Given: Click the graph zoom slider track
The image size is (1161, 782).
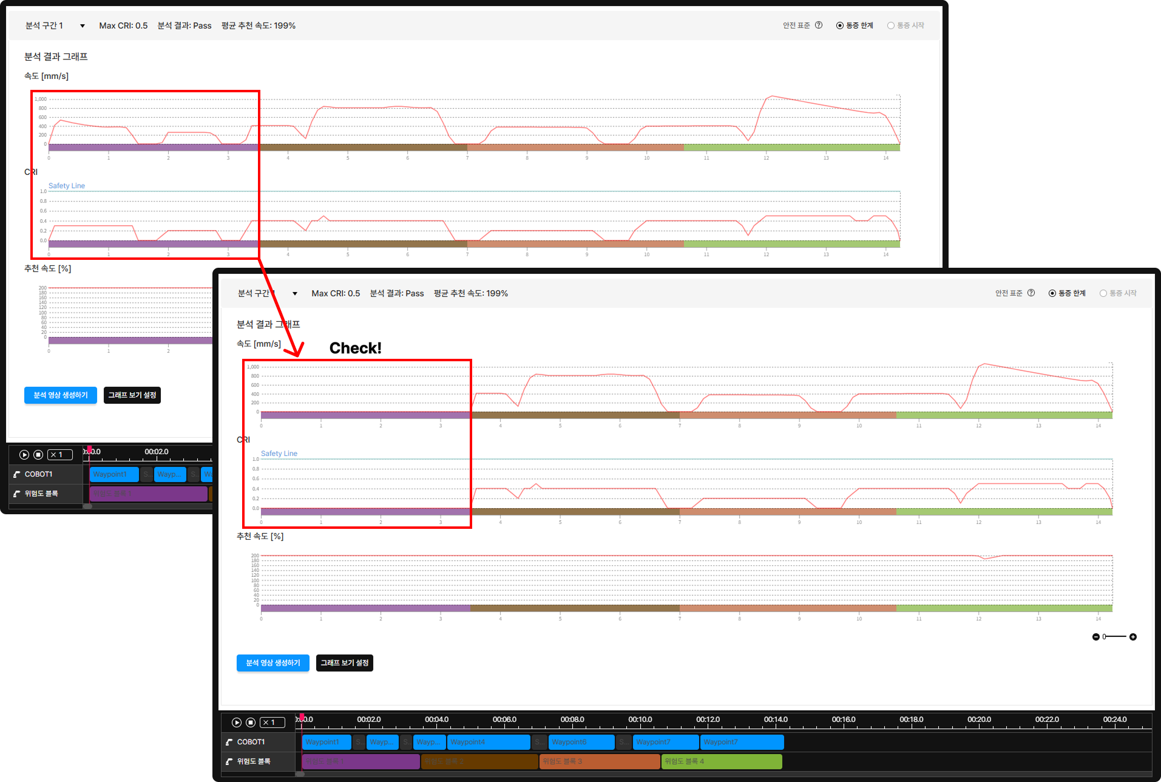Looking at the screenshot, I should [1115, 637].
